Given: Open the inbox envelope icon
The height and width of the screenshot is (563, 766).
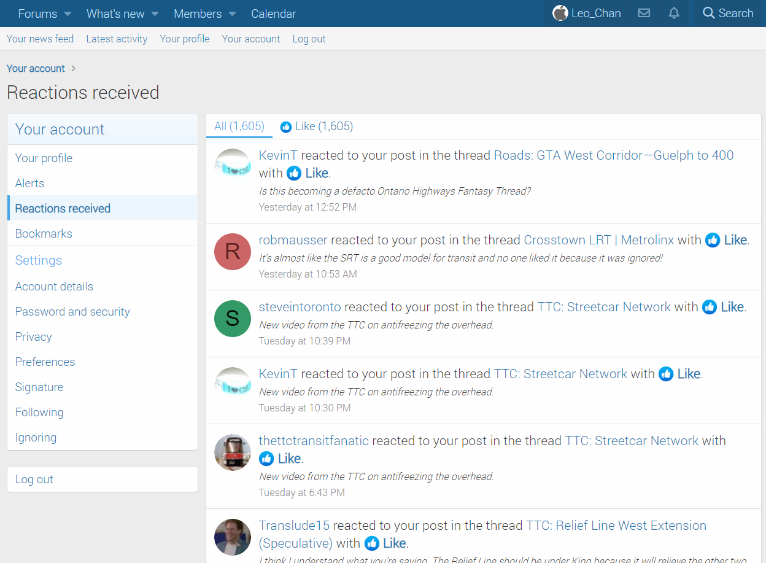Looking at the screenshot, I should [x=644, y=13].
